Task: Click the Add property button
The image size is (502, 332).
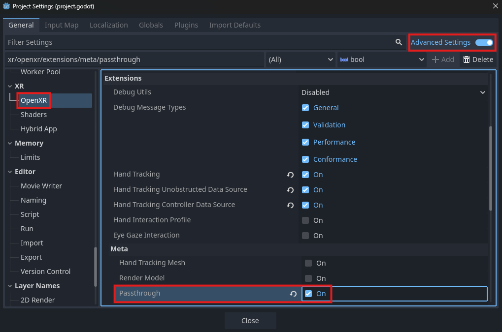Action: 443,60
